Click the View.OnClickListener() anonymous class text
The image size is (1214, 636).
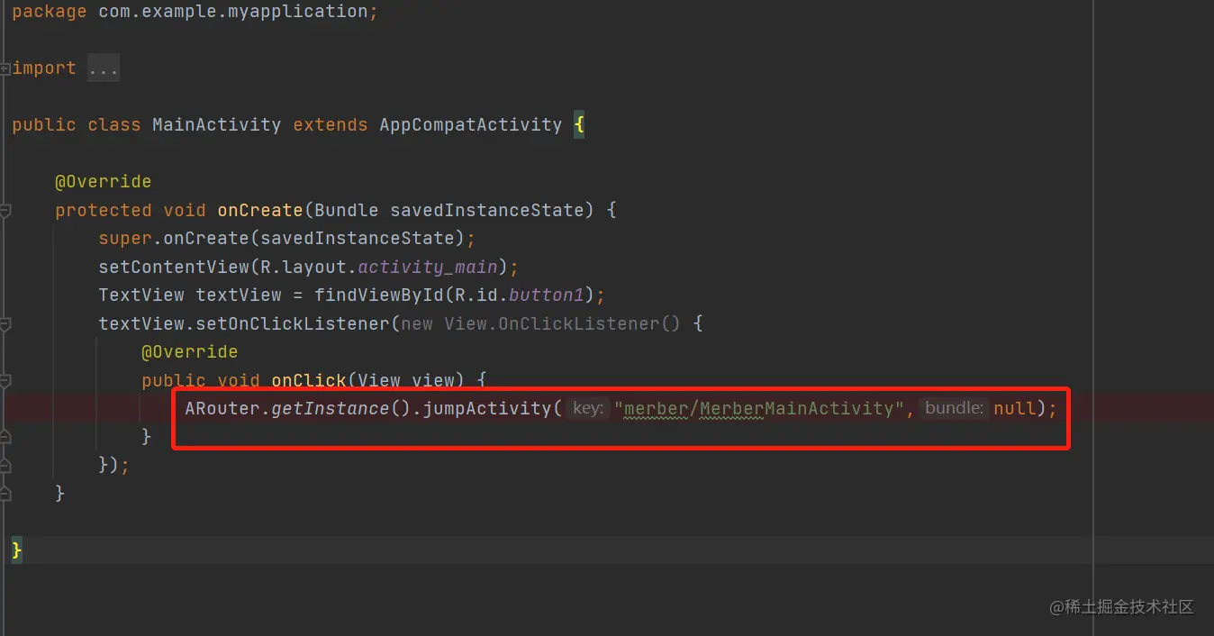[562, 323]
